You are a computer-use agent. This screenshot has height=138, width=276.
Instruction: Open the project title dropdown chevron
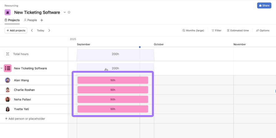click(x=65, y=12)
